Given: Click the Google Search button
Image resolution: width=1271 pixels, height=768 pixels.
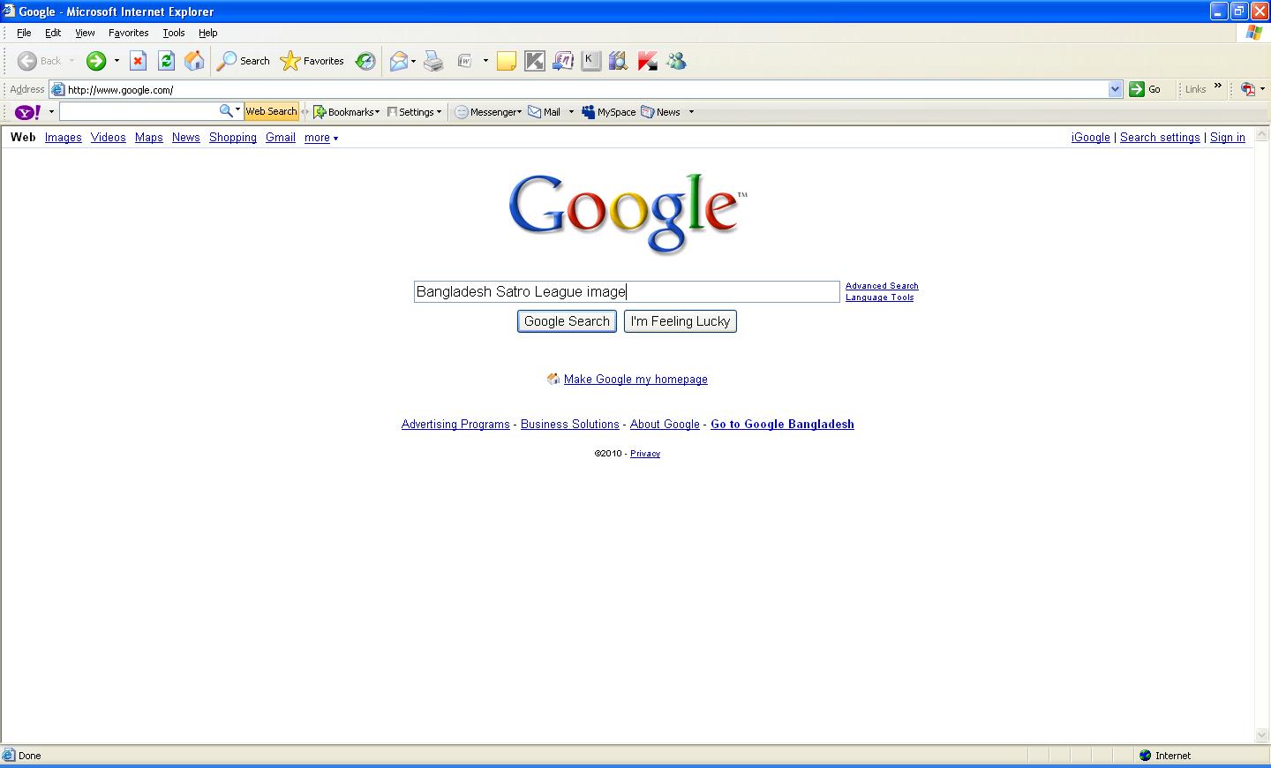Looking at the screenshot, I should click(567, 321).
